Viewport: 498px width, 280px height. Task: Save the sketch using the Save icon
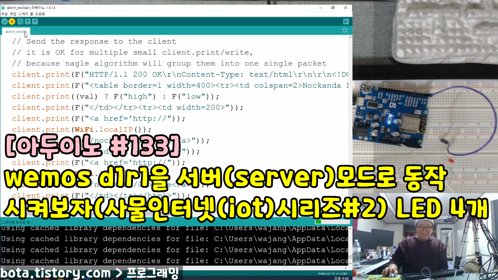pos(35,22)
